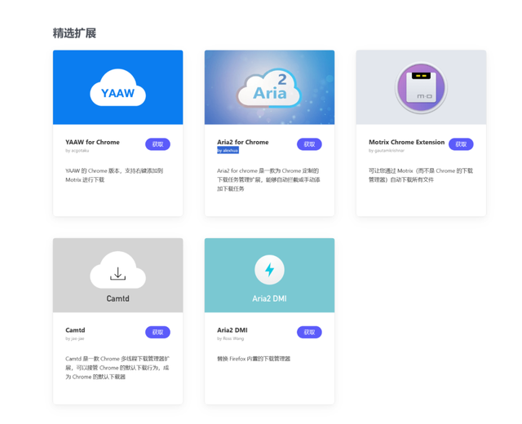Get the Aria2 for Chrome extension
Viewport: 522px width, 424px height.
pos(309,144)
